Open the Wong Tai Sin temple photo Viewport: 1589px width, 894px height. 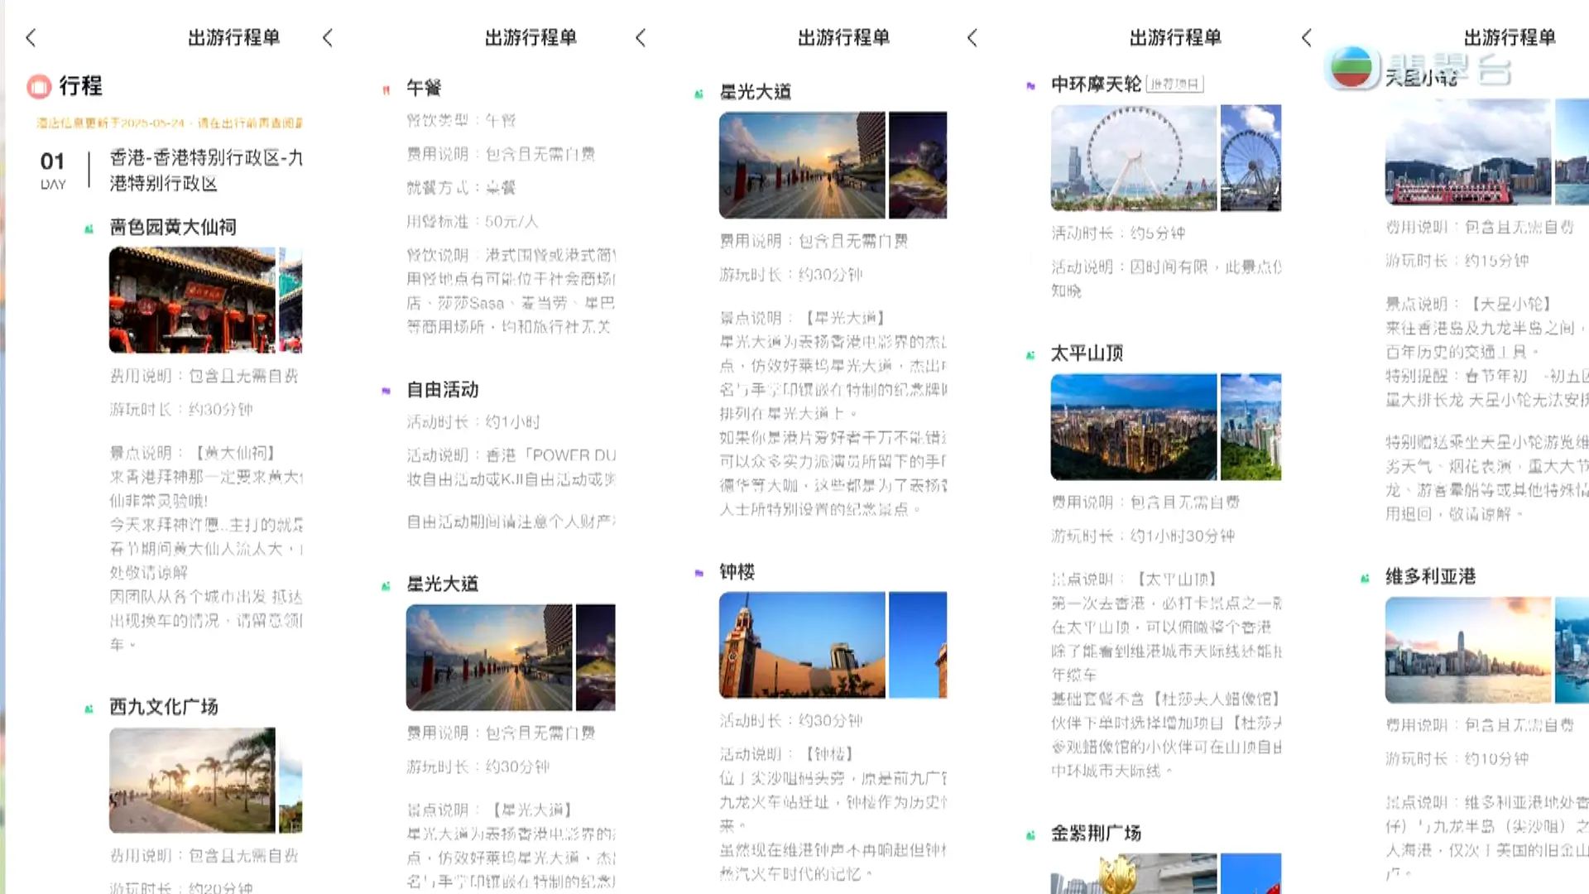click(x=192, y=300)
